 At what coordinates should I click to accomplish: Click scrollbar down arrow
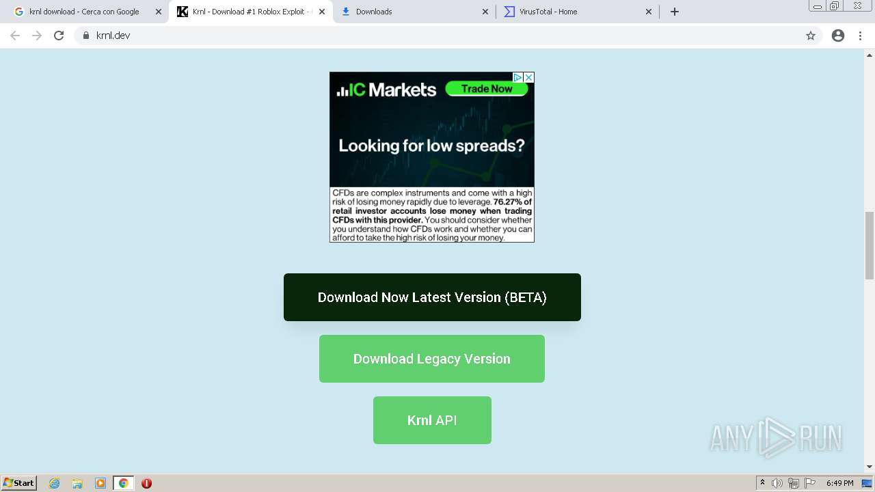[870, 467]
